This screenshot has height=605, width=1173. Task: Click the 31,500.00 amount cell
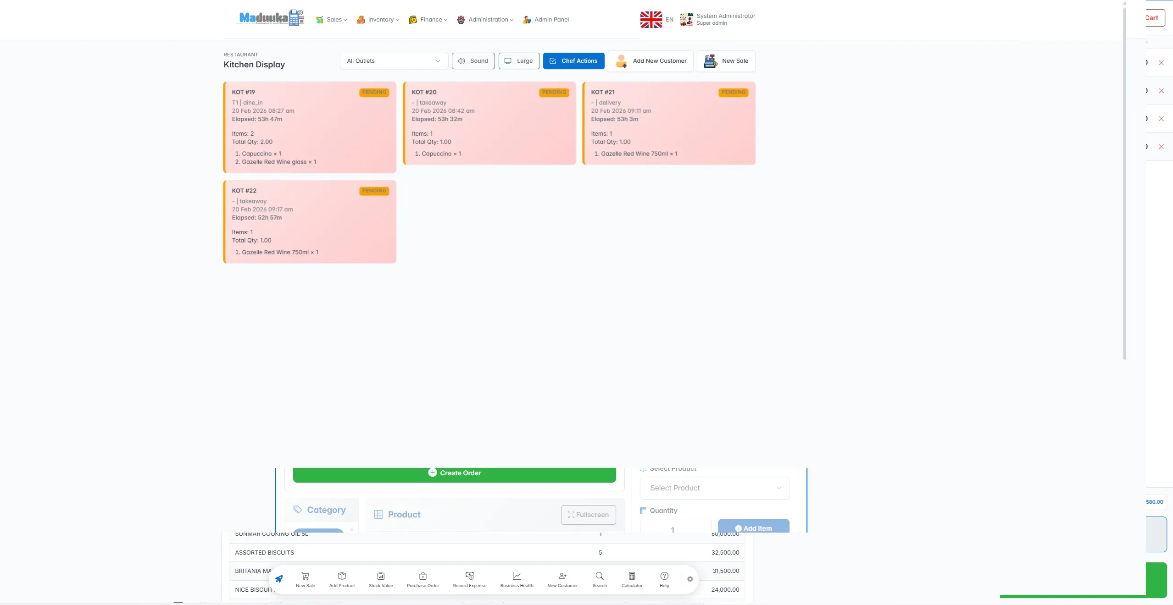pos(725,571)
